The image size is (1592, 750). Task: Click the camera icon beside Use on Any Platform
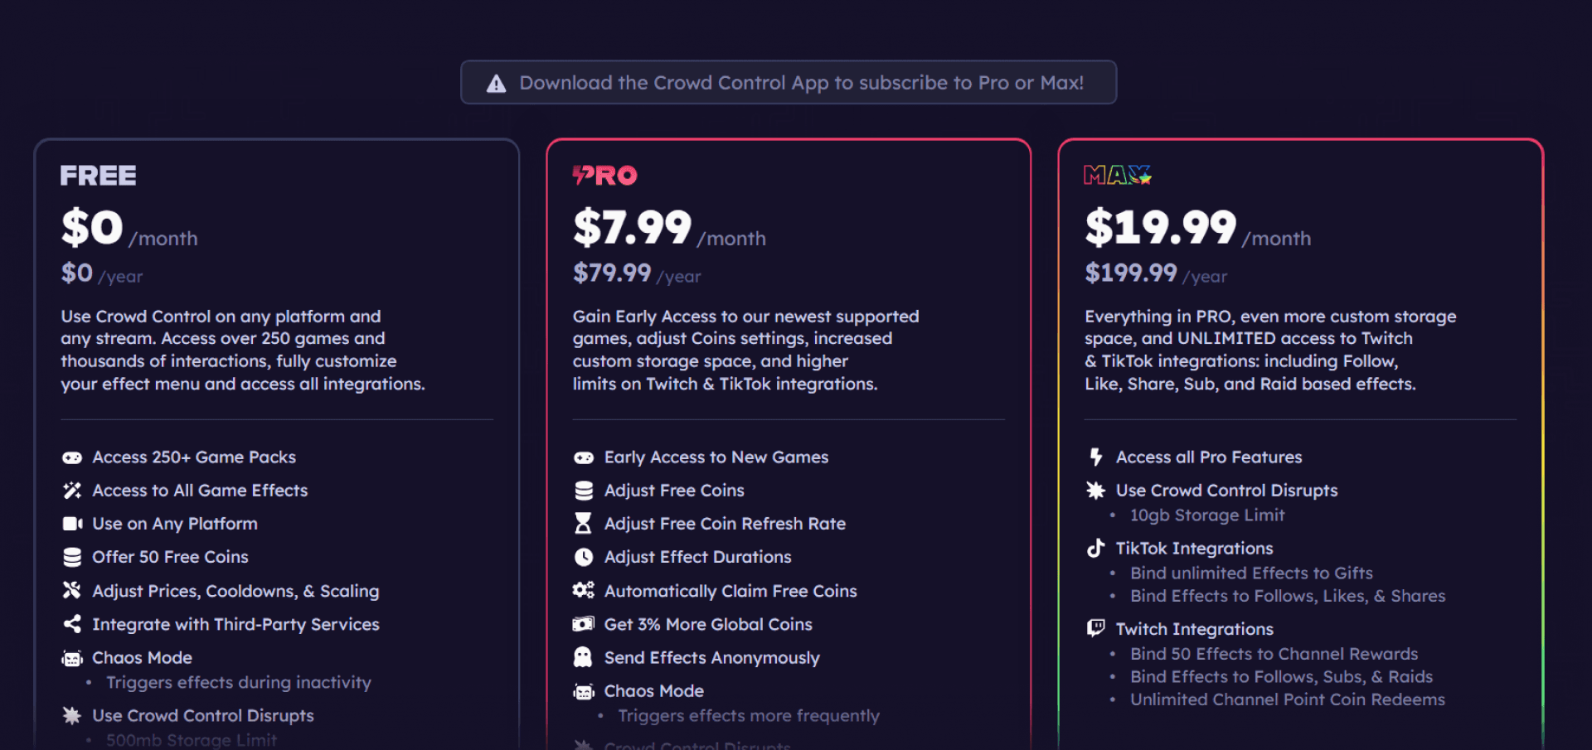click(x=72, y=524)
